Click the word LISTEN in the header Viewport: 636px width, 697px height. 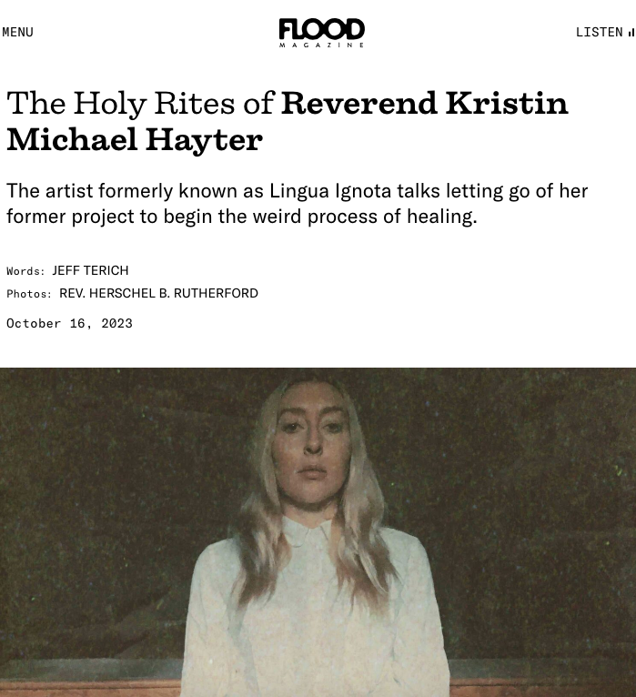tap(599, 32)
